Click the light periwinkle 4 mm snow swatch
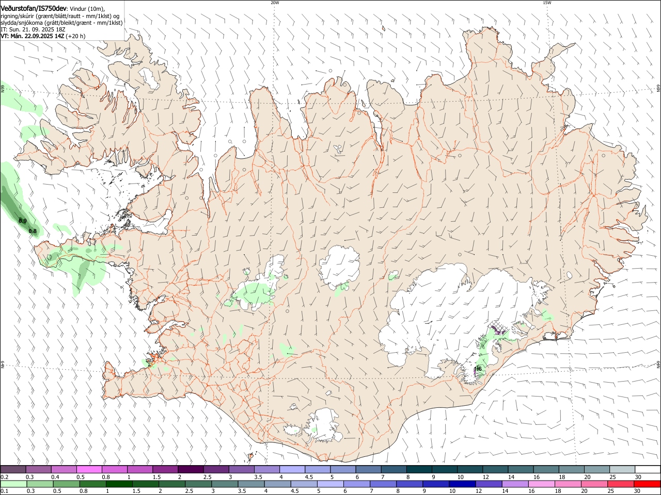 point(292,469)
